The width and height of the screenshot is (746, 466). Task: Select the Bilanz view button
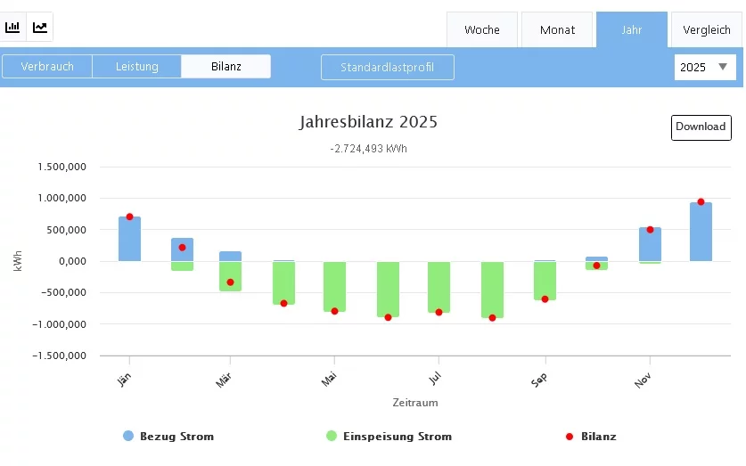(x=225, y=67)
